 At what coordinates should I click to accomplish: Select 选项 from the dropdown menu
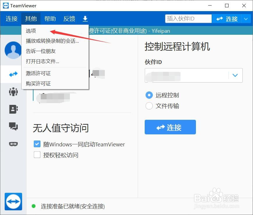[55, 31]
